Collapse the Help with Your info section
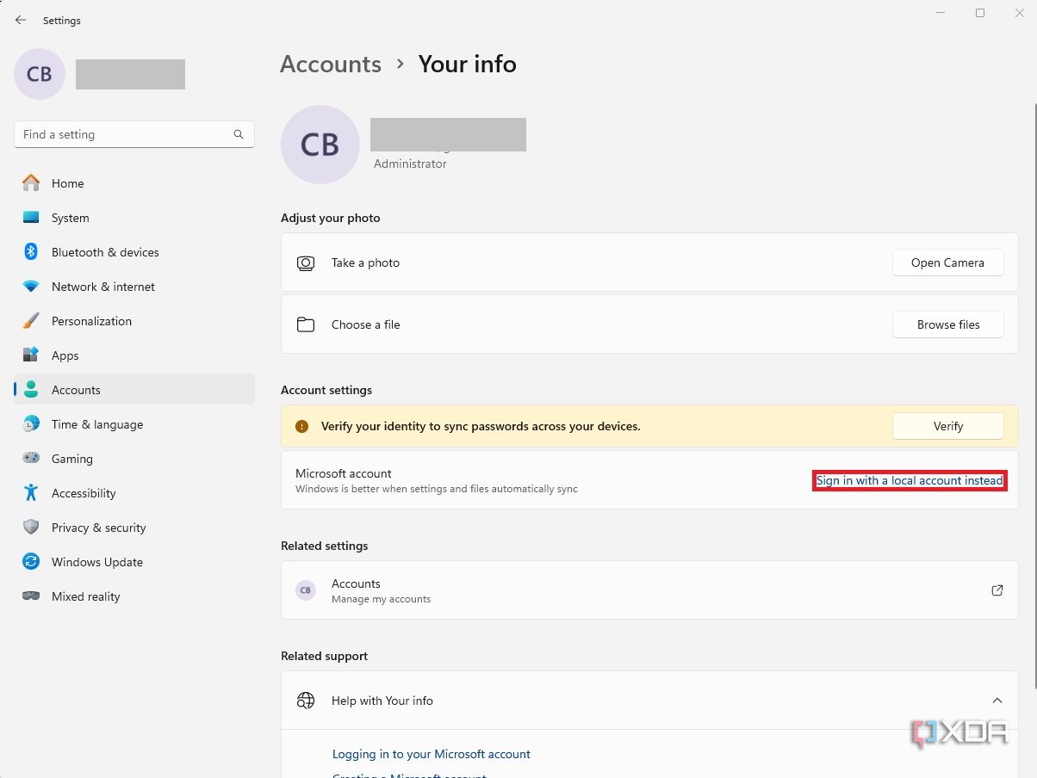The image size is (1037, 778). (997, 701)
